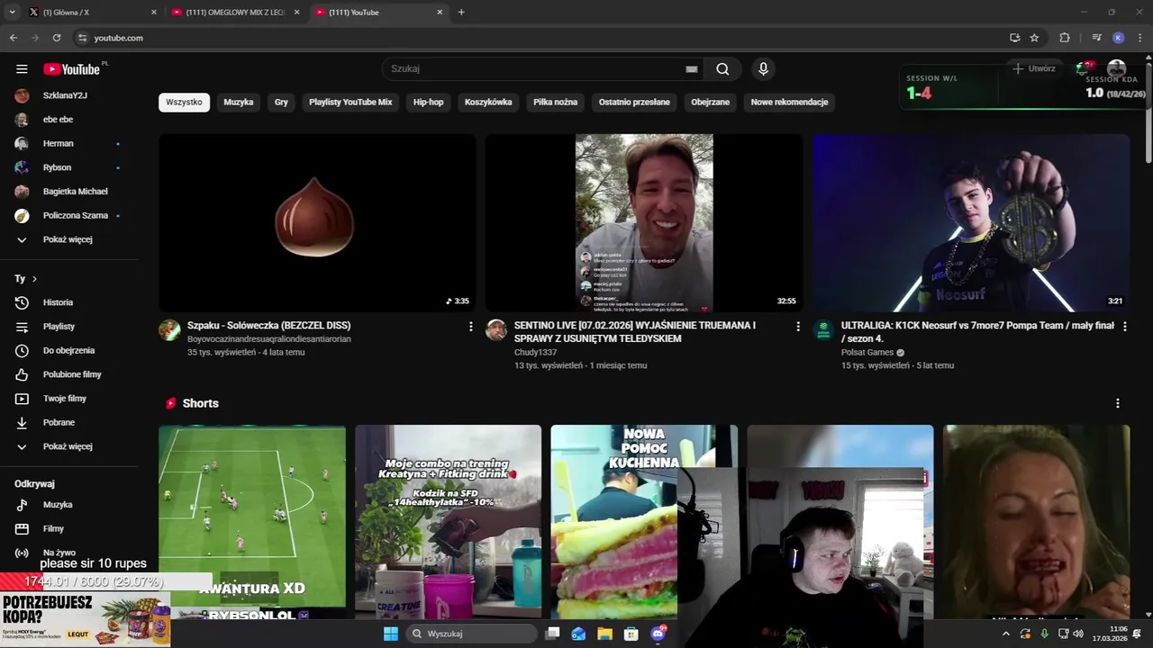Reload the page

coord(57,38)
